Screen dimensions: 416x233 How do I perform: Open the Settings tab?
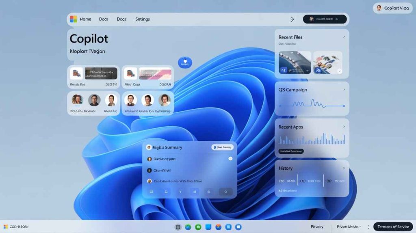pyautogui.click(x=143, y=19)
